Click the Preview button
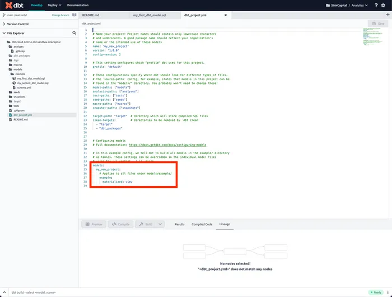Screen dimensions: 392x297 pyautogui.click(x=94, y=224)
